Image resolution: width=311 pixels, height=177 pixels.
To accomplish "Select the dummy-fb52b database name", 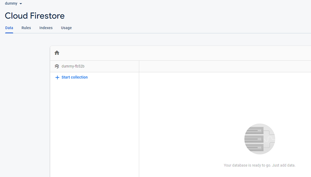I will (73, 66).
